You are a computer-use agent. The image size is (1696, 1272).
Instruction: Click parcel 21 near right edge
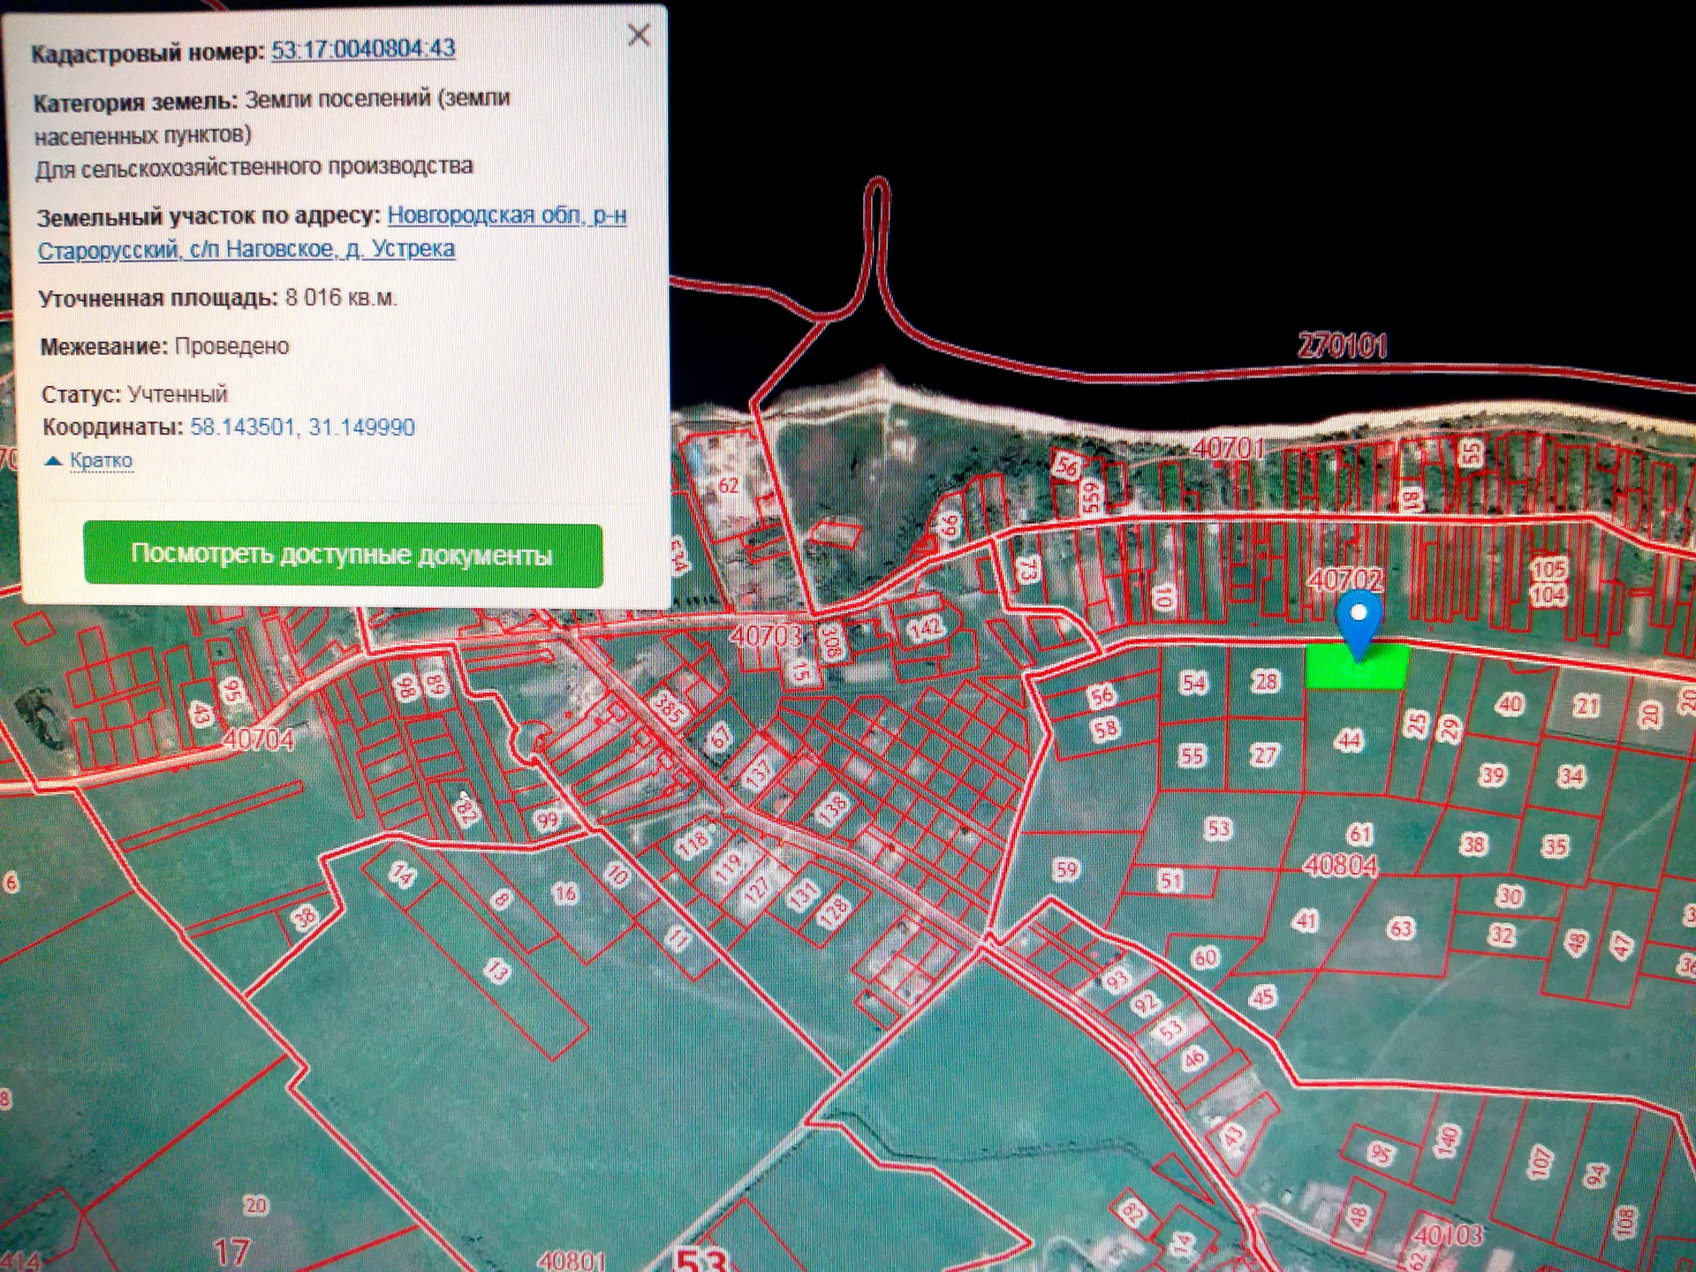click(1587, 706)
